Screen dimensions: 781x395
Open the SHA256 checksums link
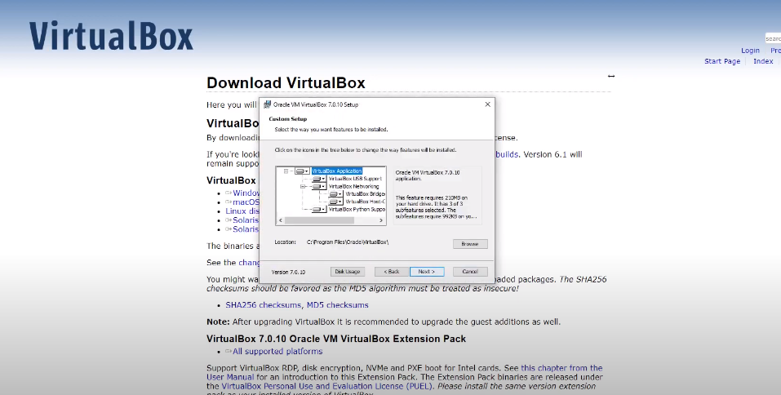coord(264,305)
